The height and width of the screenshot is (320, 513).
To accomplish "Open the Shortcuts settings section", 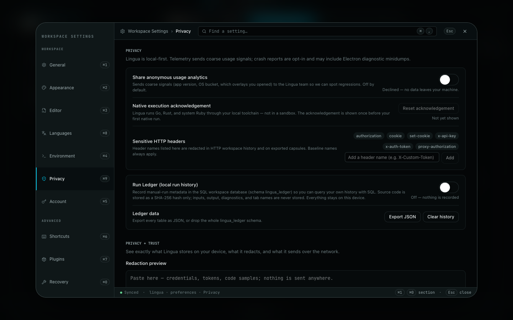I will [x=75, y=236].
